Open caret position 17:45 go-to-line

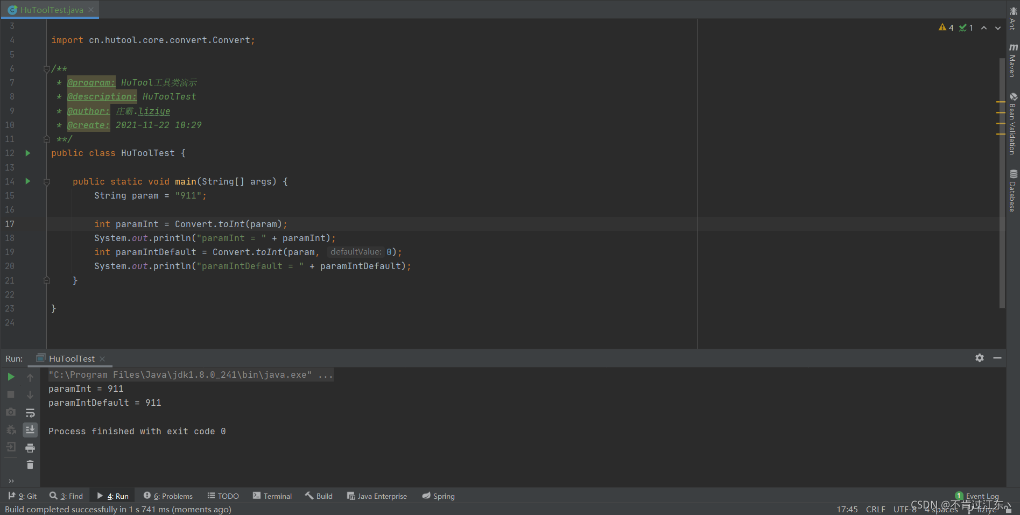click(847, 509)
